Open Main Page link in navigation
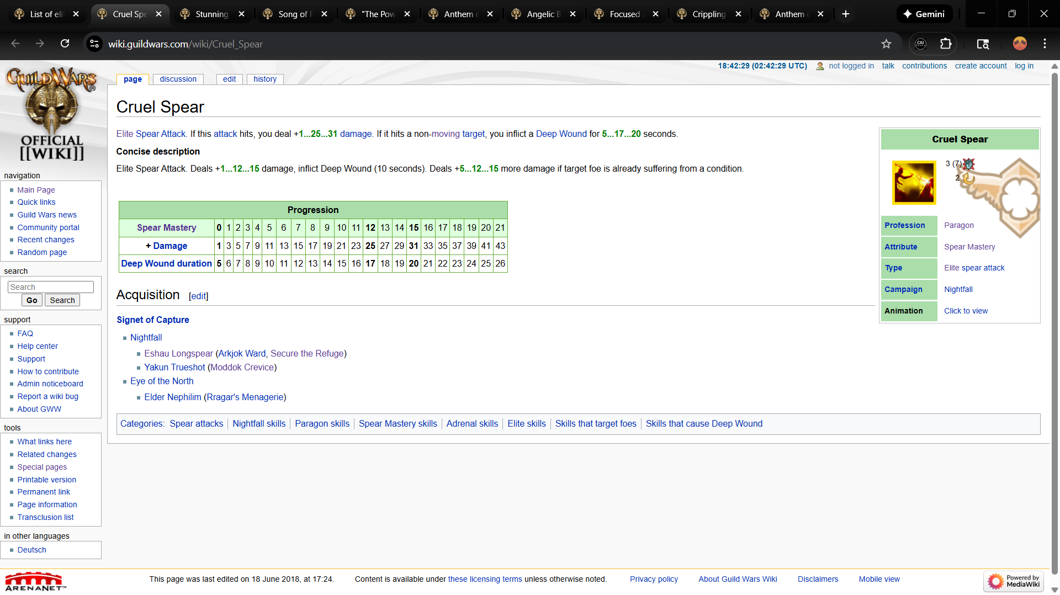 click(x=36, y=190)
